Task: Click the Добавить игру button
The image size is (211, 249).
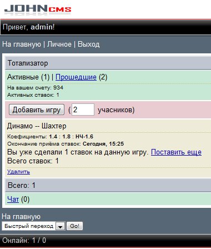Action: tap(37, 110)
